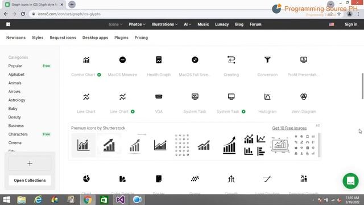Expand the Illustrations dropdown menu
364x205 pixels.
[164, 24]
